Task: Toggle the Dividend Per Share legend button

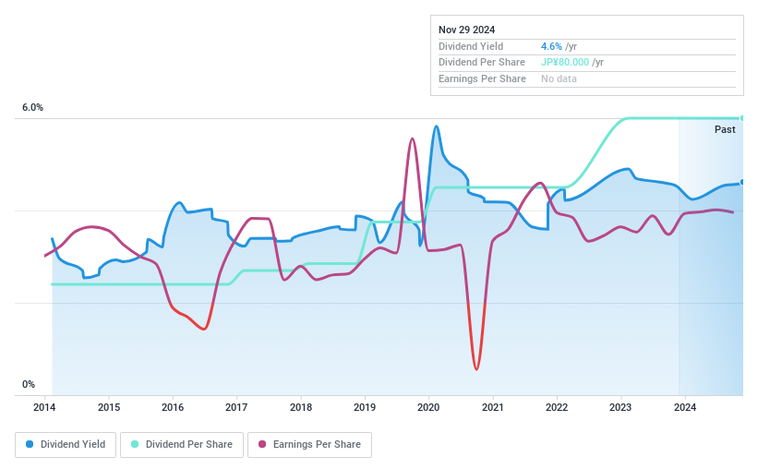Action: 182,444
